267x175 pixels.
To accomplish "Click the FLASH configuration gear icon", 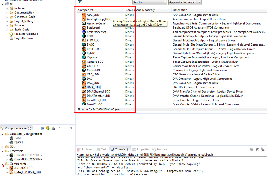I will pos(11,142).
